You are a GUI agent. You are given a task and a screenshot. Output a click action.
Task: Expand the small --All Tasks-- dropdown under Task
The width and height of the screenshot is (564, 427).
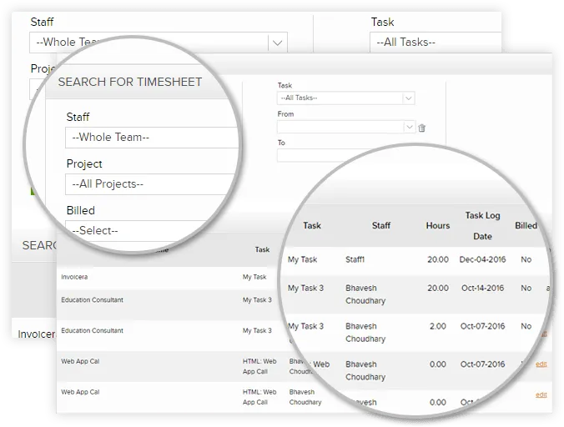pyautogui.click(x=345, y=98)
